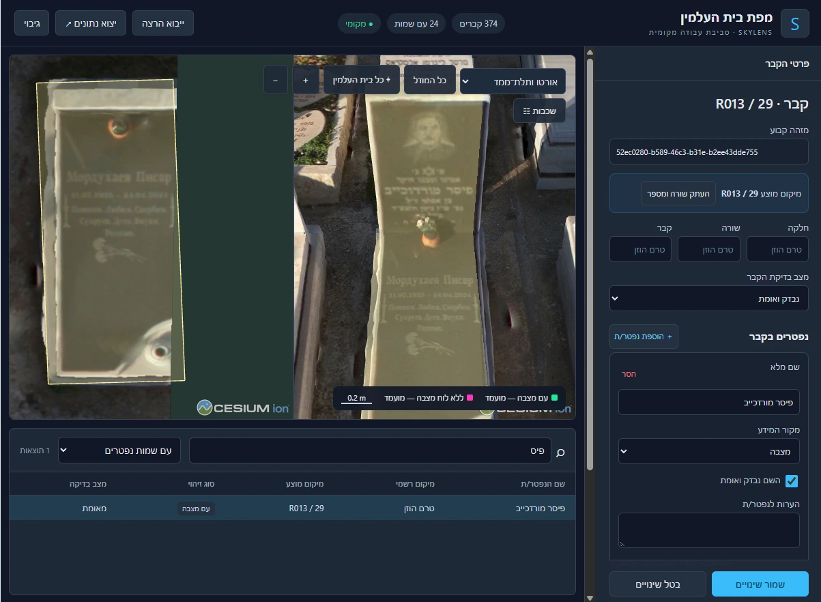Open the עם שמות נפטרים filter dropdown
Screen dimensions: 821x602
click(119, 450)
